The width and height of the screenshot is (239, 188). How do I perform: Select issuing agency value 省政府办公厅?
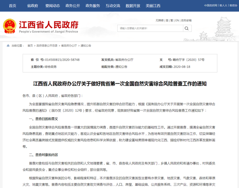coord(124,60)
